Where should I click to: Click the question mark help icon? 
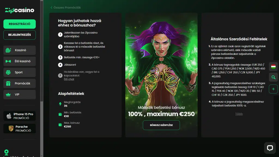point(60,76)
